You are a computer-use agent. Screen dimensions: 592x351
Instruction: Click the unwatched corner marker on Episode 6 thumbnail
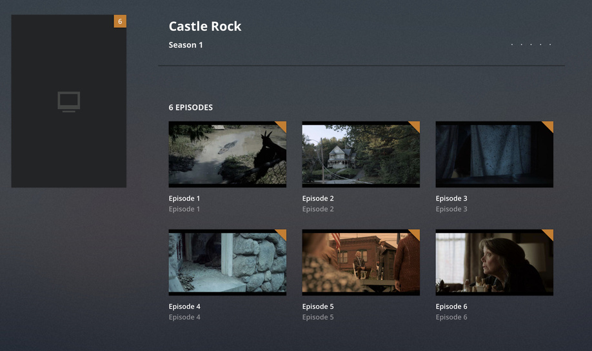[548, 235]
